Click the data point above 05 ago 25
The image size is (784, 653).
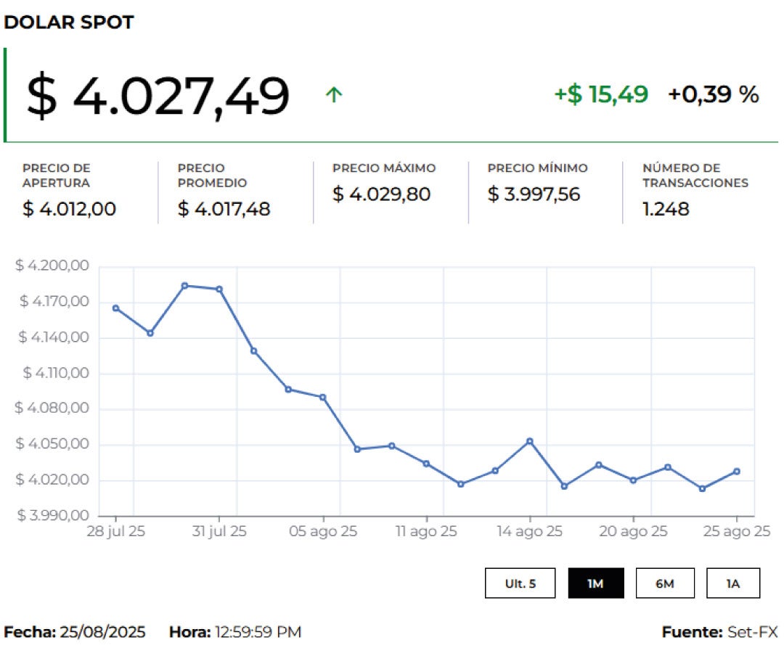click(x=323, y=398)
